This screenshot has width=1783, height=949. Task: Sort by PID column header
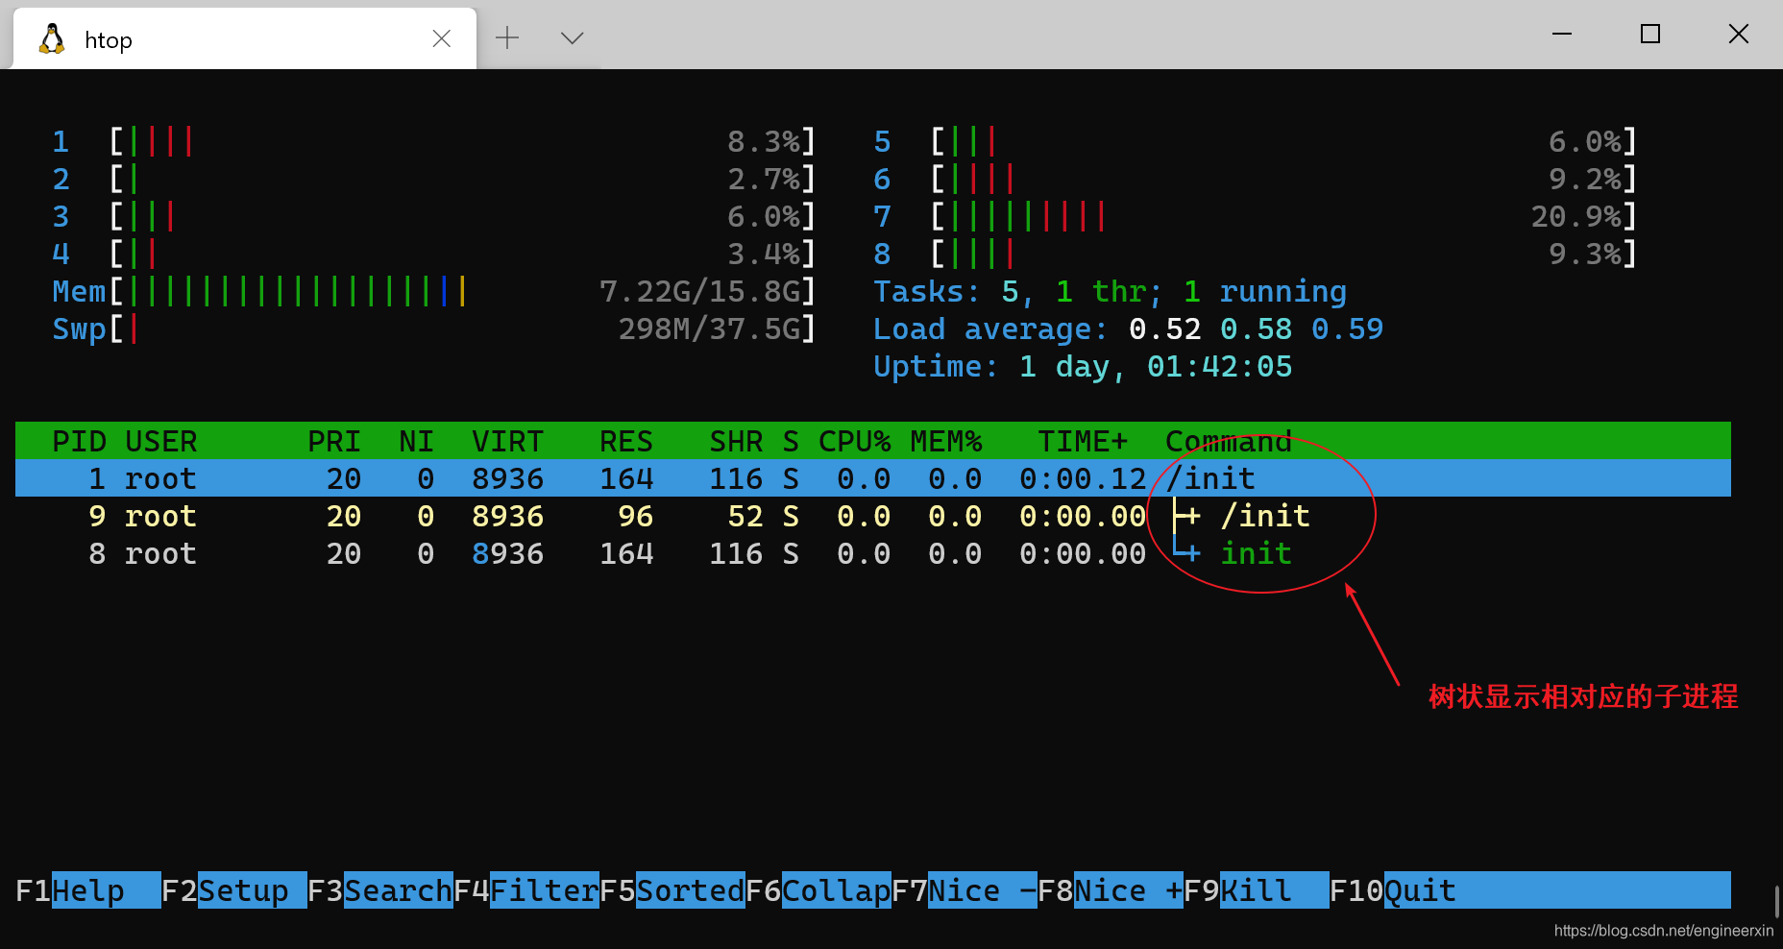(x=79, y=442)
